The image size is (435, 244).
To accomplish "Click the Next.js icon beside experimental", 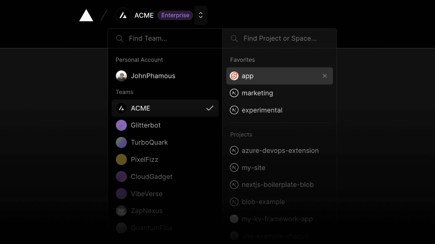I will point(234,110).
